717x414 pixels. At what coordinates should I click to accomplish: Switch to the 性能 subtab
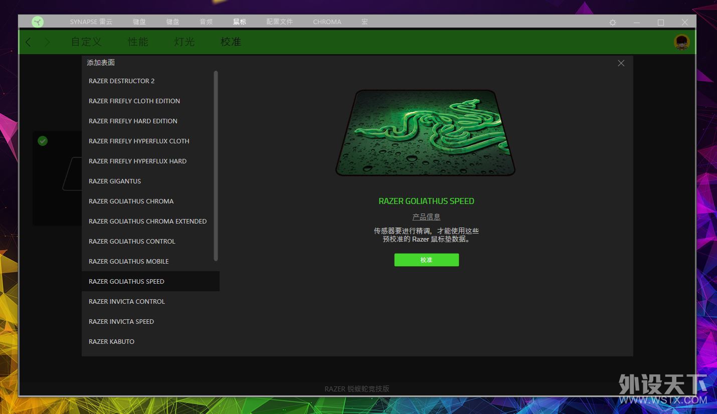(x=138, y=42)
